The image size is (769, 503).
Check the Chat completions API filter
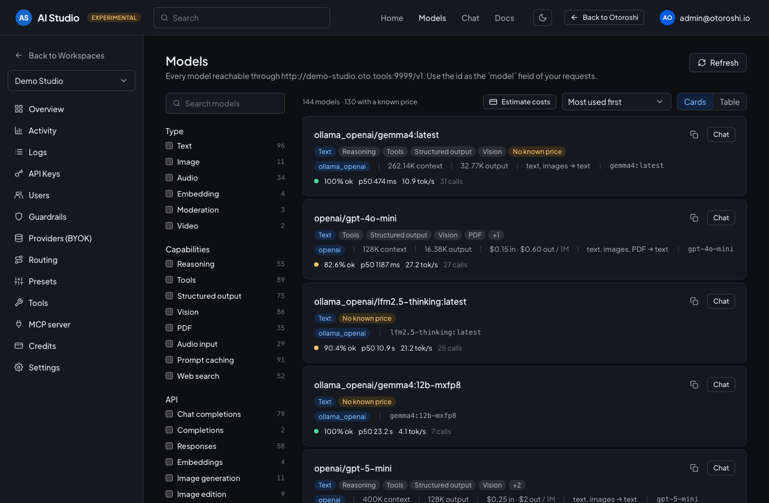(169, 414)
